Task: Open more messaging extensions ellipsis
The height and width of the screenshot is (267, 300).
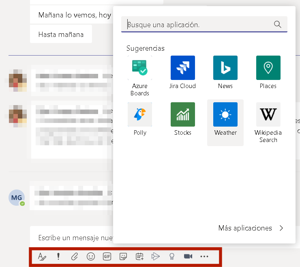Action: coord(204,256)
